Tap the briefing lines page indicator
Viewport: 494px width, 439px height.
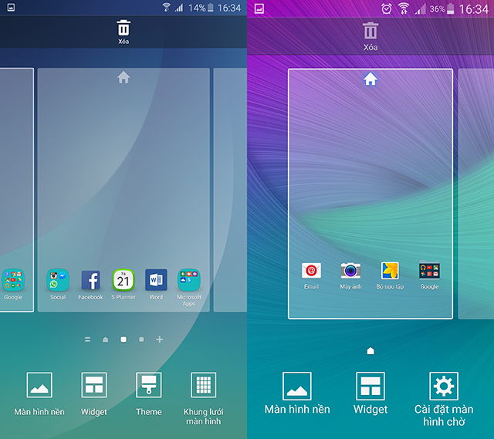[x=87, y=339]
